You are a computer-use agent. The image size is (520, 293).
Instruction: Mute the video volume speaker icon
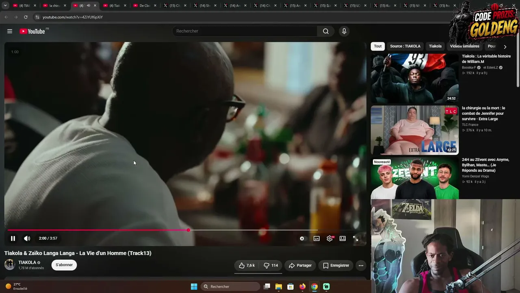[x=27, y=238]
